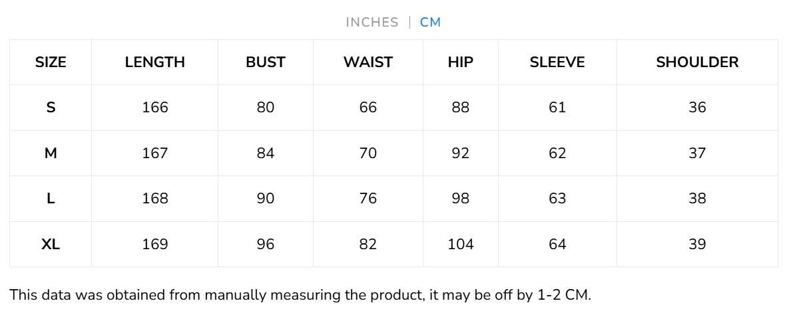The height and width of the screenshot is (309, 785).
Task: Click the SLEEVE column header
Action: pyautogui.click(x=557, y=62)
